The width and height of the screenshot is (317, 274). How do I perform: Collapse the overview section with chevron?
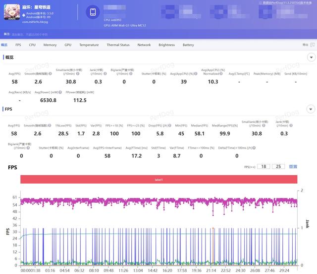click(311, 58)
